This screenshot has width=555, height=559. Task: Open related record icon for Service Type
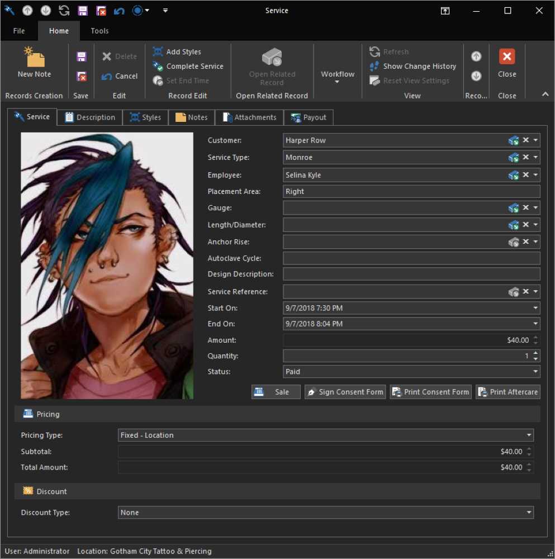tap(513, 157)
